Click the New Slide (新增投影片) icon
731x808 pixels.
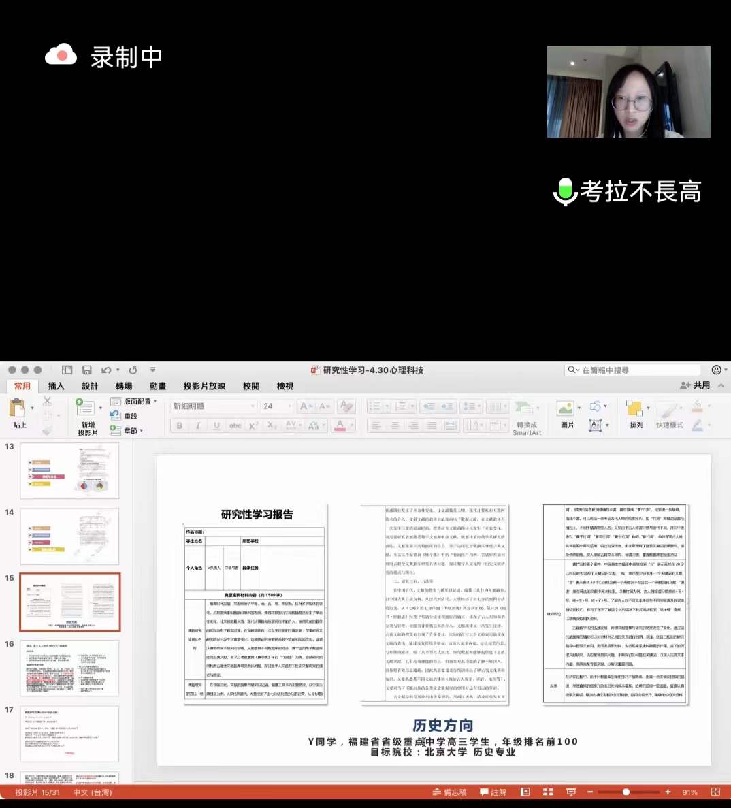85,409
